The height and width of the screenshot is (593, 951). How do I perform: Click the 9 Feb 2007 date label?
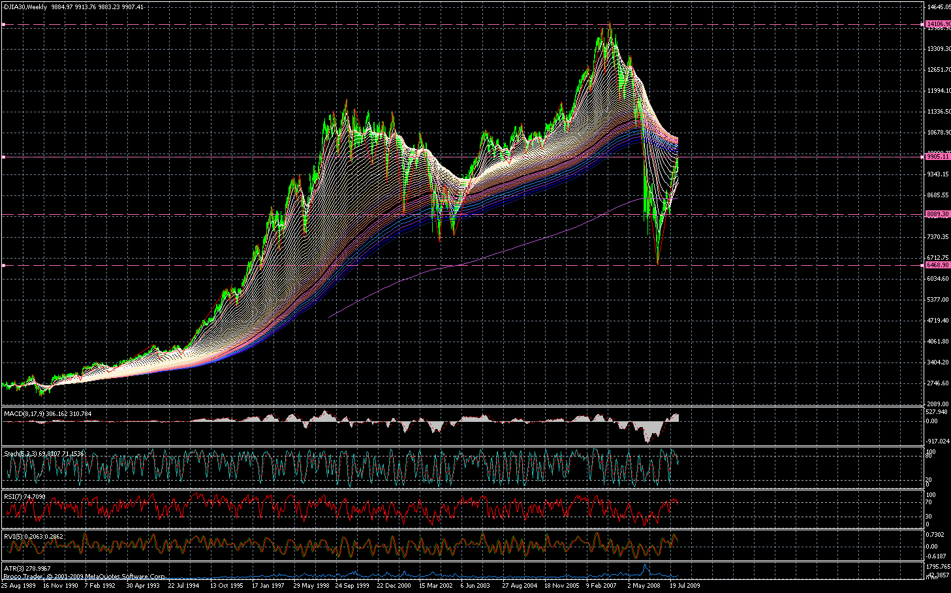click(601, 586)
